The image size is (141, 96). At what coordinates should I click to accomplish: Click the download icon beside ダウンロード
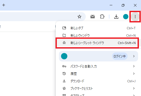click(x=64, y=81)
